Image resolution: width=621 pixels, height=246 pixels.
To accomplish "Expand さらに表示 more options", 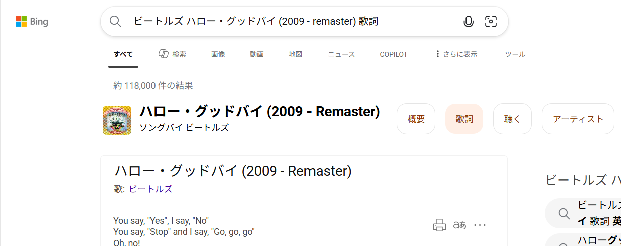I will point(456,54).
